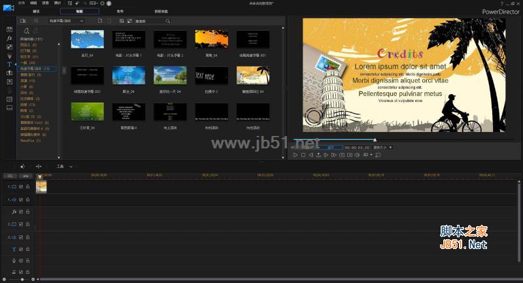Lock video track 1 with padlock
This screenshot has width=523, height=283.
coord(27,187)
